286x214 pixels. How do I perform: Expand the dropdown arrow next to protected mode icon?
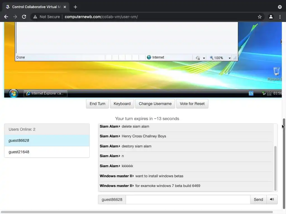click(x=204, y=58)
